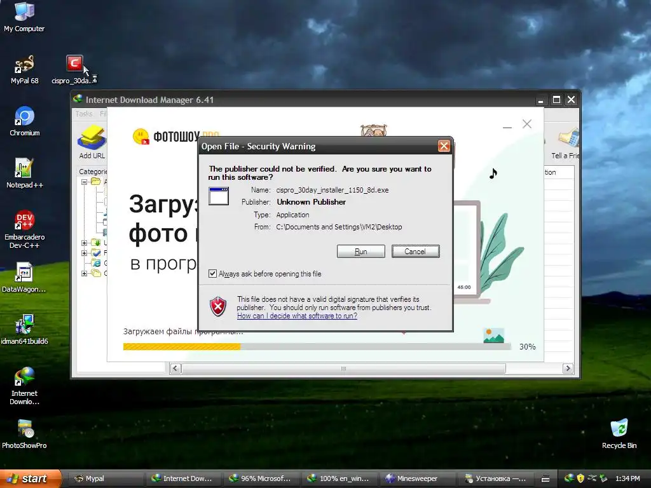This screenshot has height=488, width=651.
Task: Open the DataWagon desktop shortcut
Action: click(24, 277)
